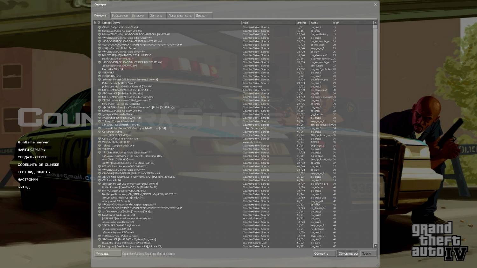The width and height of the screenshot is (477, 268).
Task: Select Adadym.net CS S: public server
Action: [x=233, y=201]
